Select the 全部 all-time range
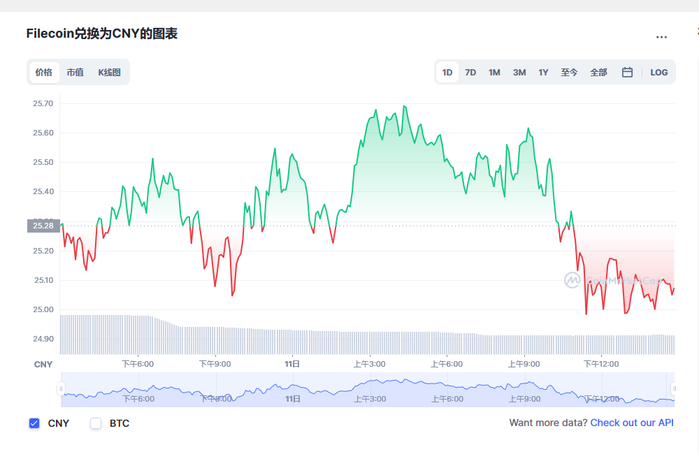699x454 pixels. pyautogui.click(x=599, y=72)
